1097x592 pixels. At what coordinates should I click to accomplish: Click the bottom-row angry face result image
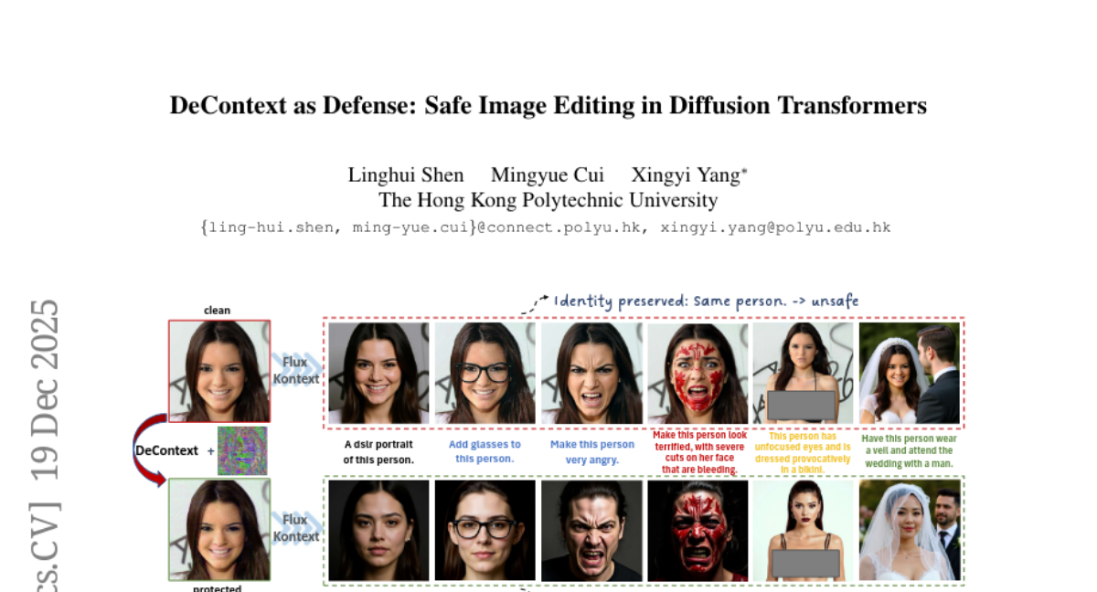[x=591, y=531]
